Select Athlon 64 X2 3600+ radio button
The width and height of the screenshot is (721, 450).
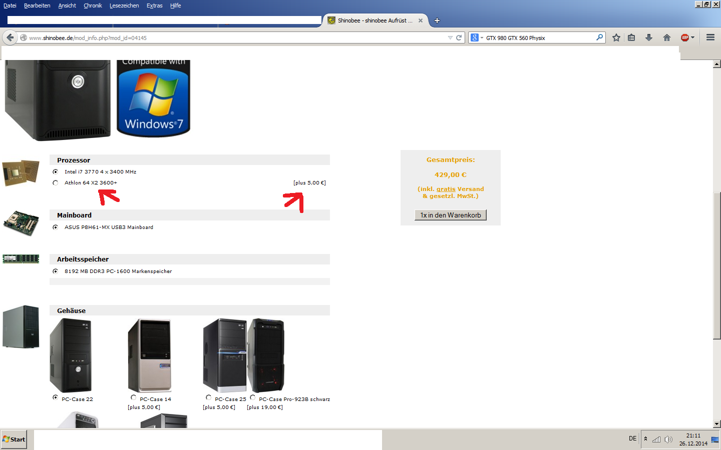point(55,182)
